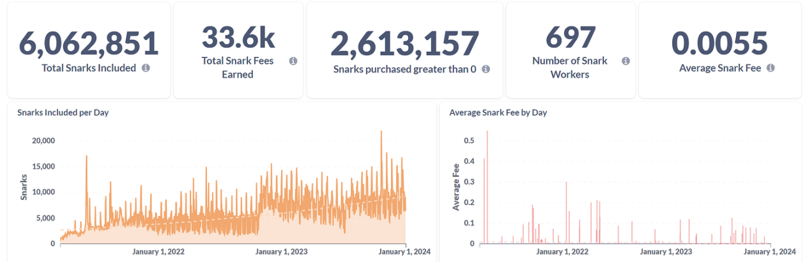Click January 1, 2024 on Snarks Included axis

(x=405, y=252)
